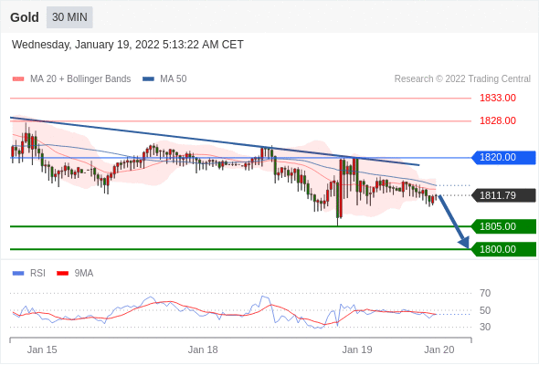
Task: Click the 30 MIN timeframe button
Action: point(69,17)
